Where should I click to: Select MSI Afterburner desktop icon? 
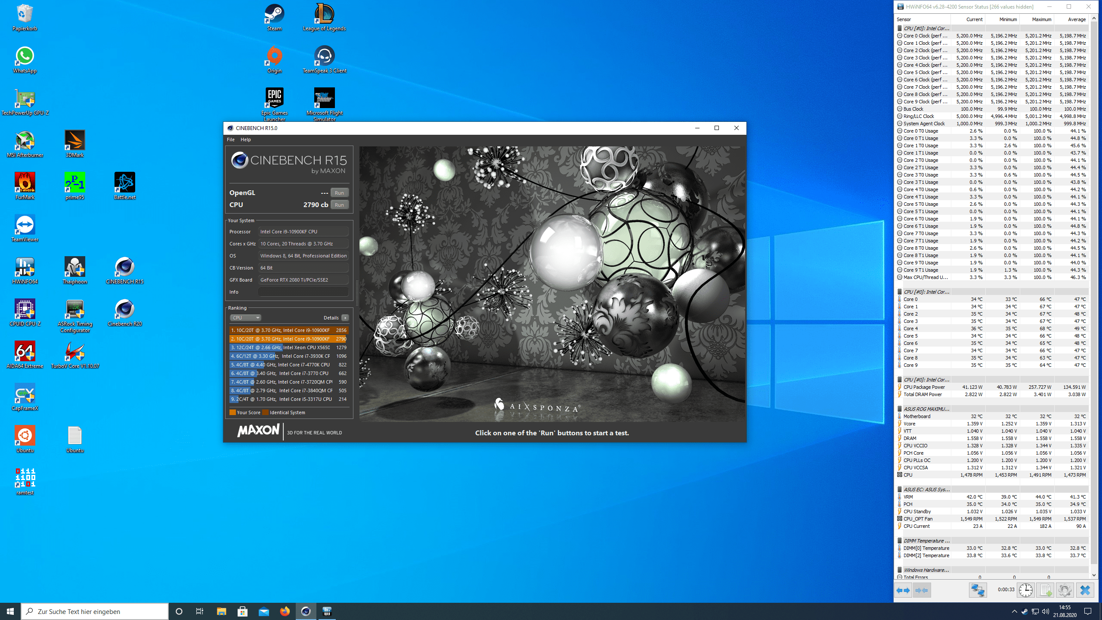(x=25, y=144)
